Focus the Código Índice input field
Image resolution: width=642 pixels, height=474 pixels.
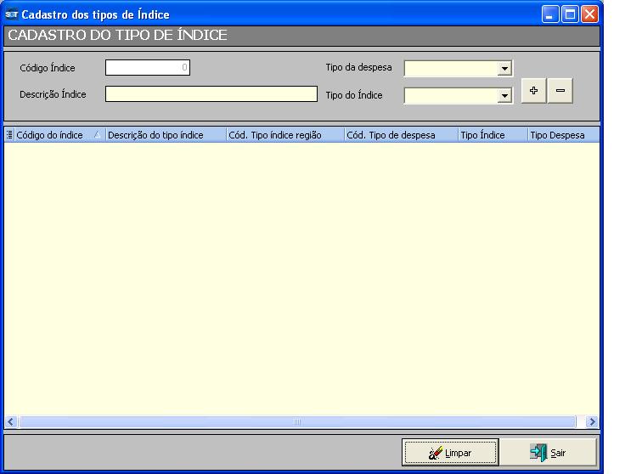(x=148, y=68)
